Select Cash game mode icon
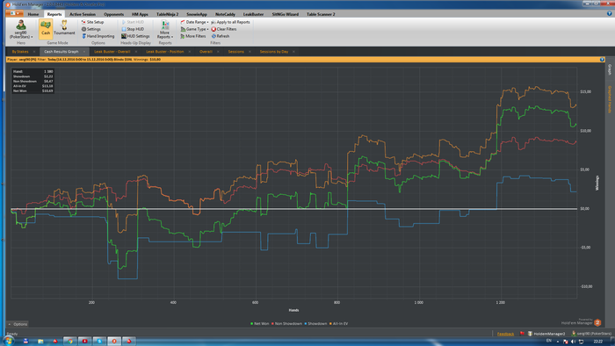The image size is (615, 346). [x=46, y=29]
